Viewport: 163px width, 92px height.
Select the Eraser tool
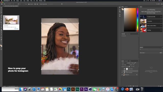[x=1, y=26]
